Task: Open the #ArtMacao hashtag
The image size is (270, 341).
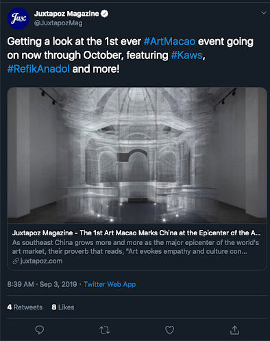Action: pos(169,42)
